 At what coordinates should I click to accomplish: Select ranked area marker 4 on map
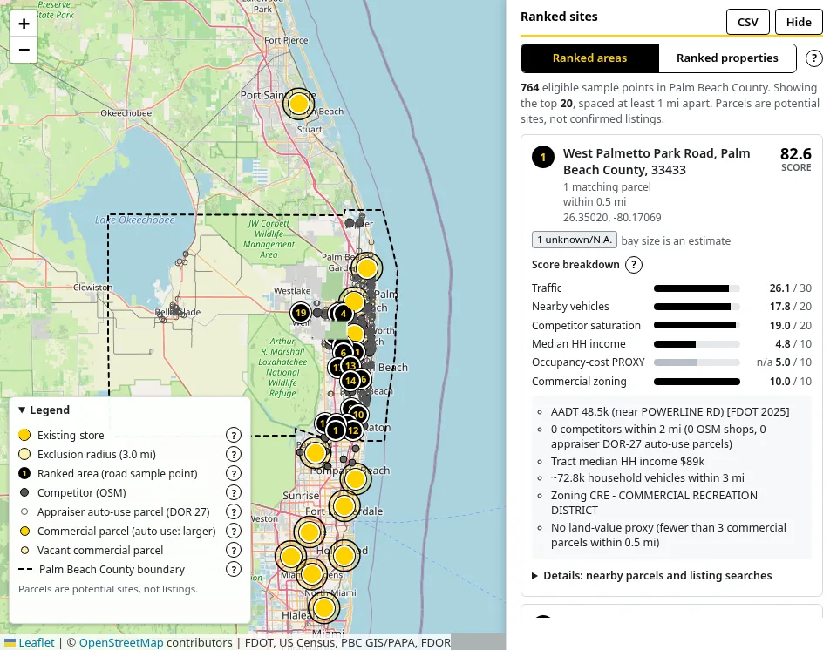click(344, 314)
